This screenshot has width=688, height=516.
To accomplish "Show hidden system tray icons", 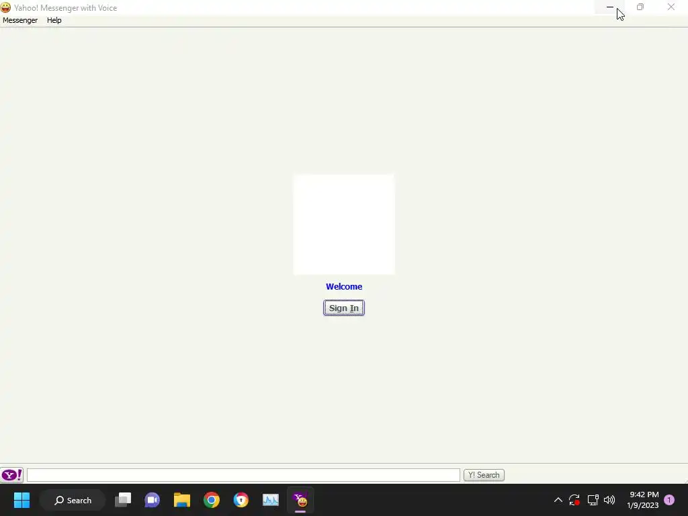I will pos(558,500).
